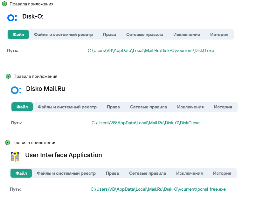Image resolution: width=263 pixels, height=213 pixels.
Task: Switch to Права tab for Disk-O:
Action: (109, 35)
